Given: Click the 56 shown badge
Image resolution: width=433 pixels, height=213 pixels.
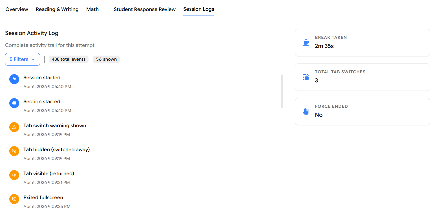Looking at the screenshot, I should click(106, 59).
